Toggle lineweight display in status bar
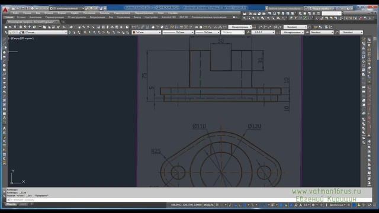The image size is (379, 213). tap(272, 205)
